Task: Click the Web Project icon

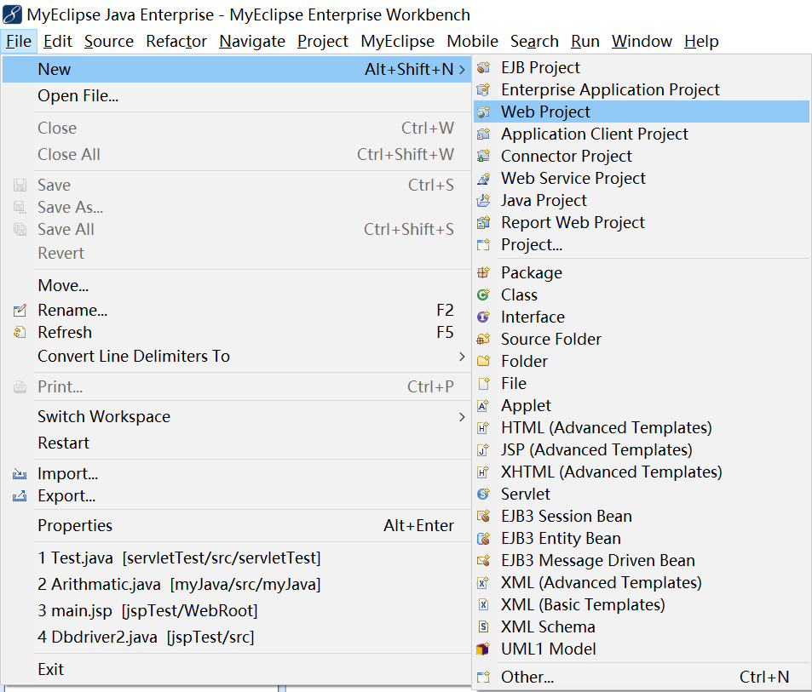Action: 483,112
